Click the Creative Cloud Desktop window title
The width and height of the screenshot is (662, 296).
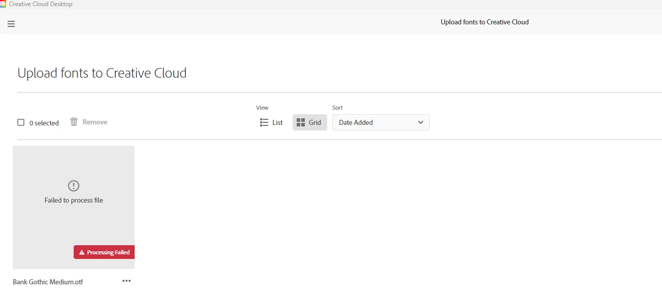(x=41, y=4)
